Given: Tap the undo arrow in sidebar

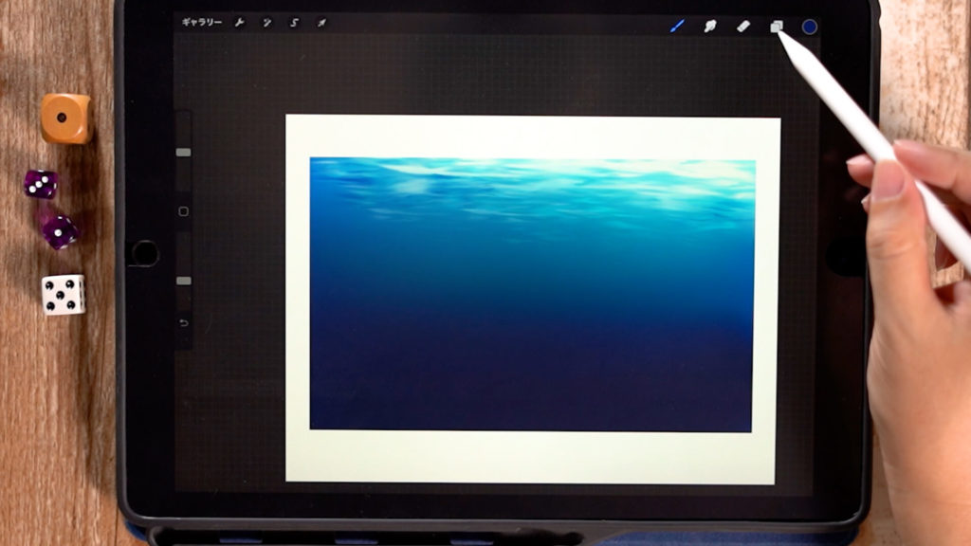Looking at the screenshot, I should pyautogui.click(x=184, y=323).
